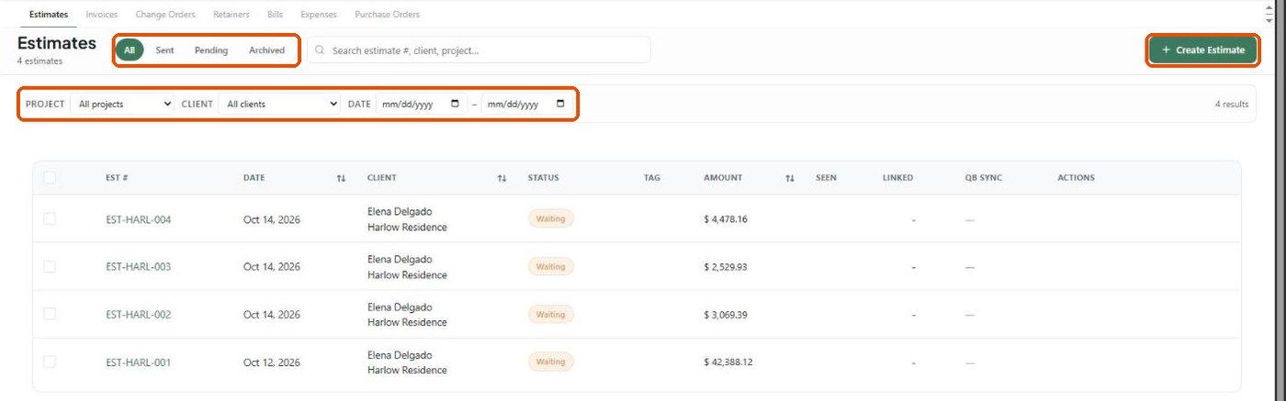The image size is (1286, 401).
Task: Click Waiting status of EST-HARL-003
Action: coord(550,266)
